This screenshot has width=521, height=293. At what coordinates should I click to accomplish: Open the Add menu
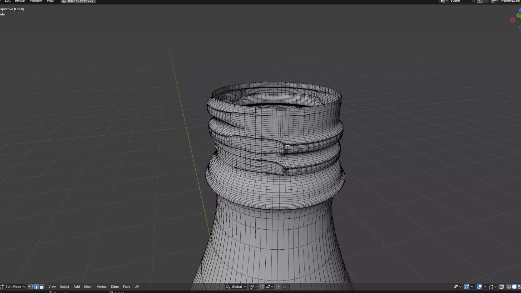pyautogui.click(x=77, y=287)
